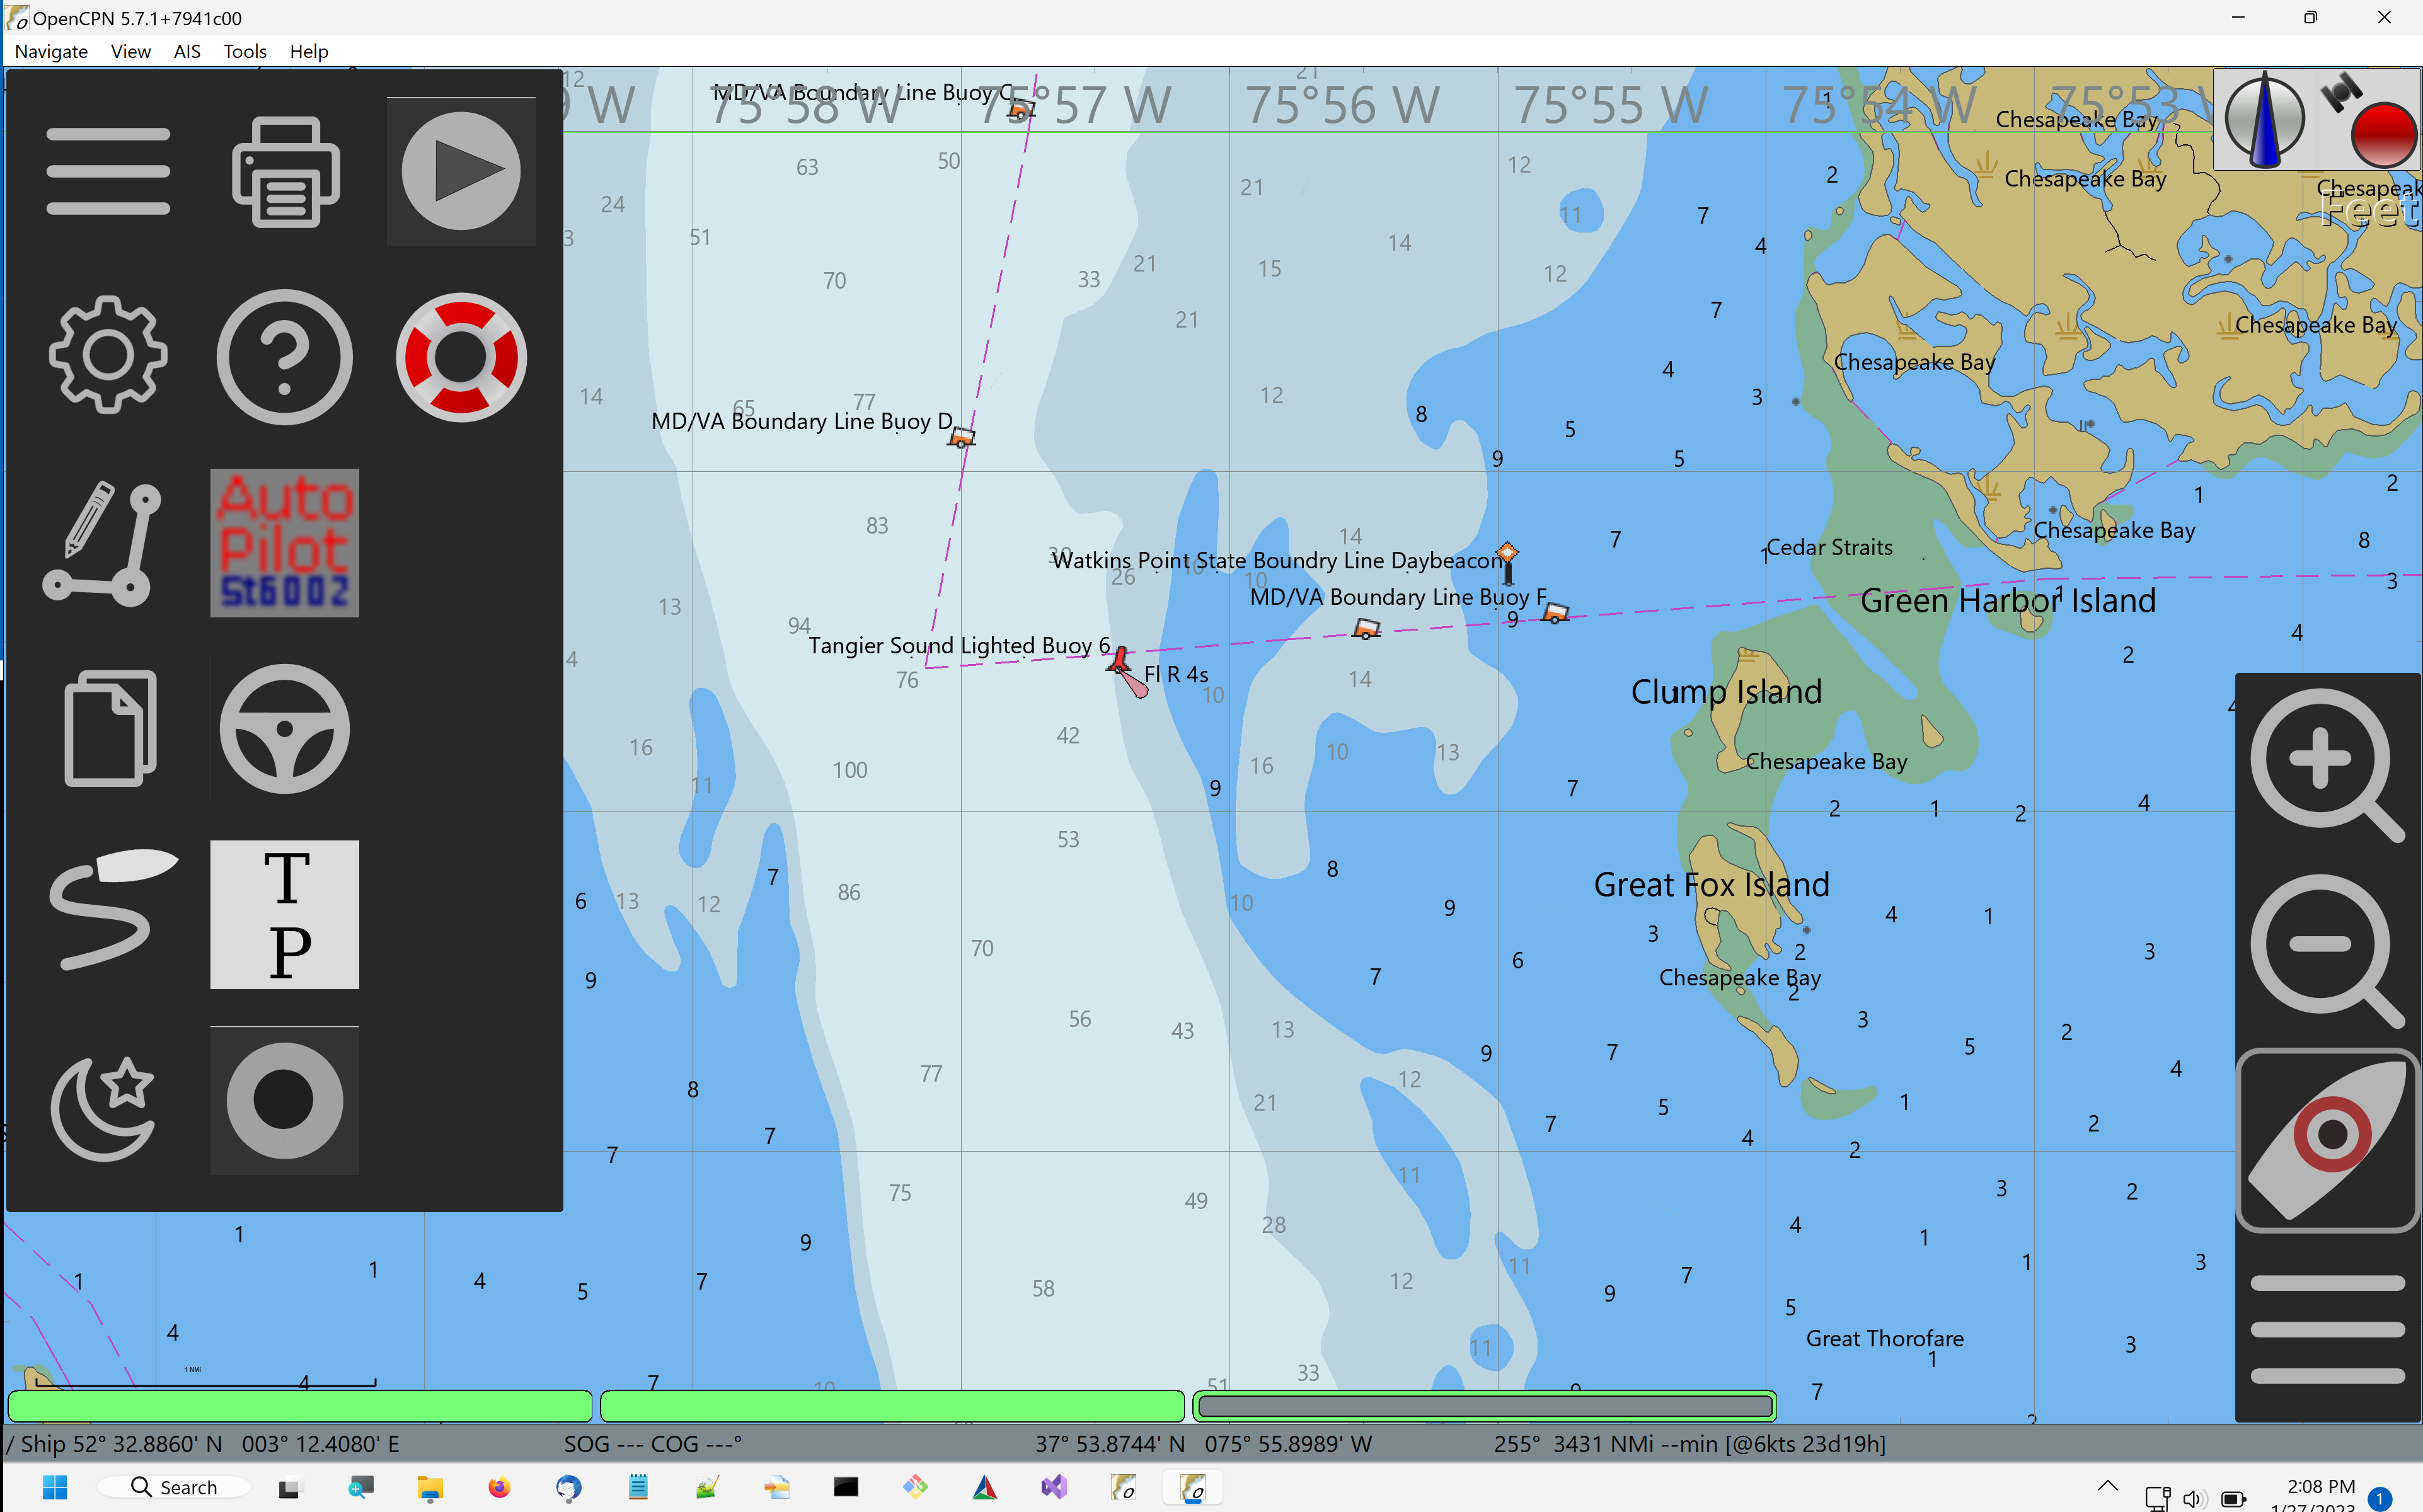Image resolution: width=2423 pixels, height=1512 pixels.
Task: Click MD/VA Boundary Line Buoy F symbol
Action: click(1555, 613)
